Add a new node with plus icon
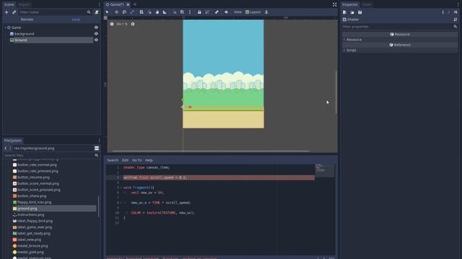This screenshot has height=259, width=462. (x=6, y=12)
